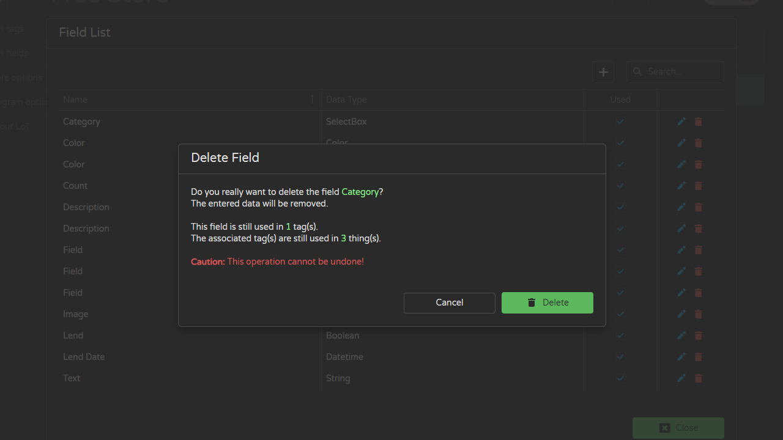This screenshot has width=783, height=440.
Task: Click the Used checkmark for Lend Date
Action: [620, 357]
